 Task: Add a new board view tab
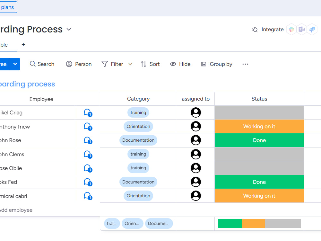coord(23,45)
